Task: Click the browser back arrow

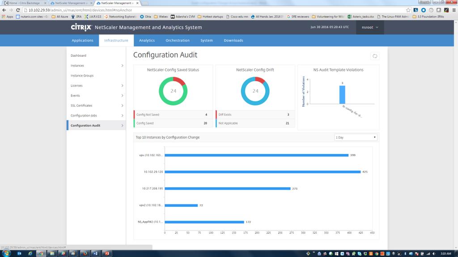Action: click(x=4, y=10)
